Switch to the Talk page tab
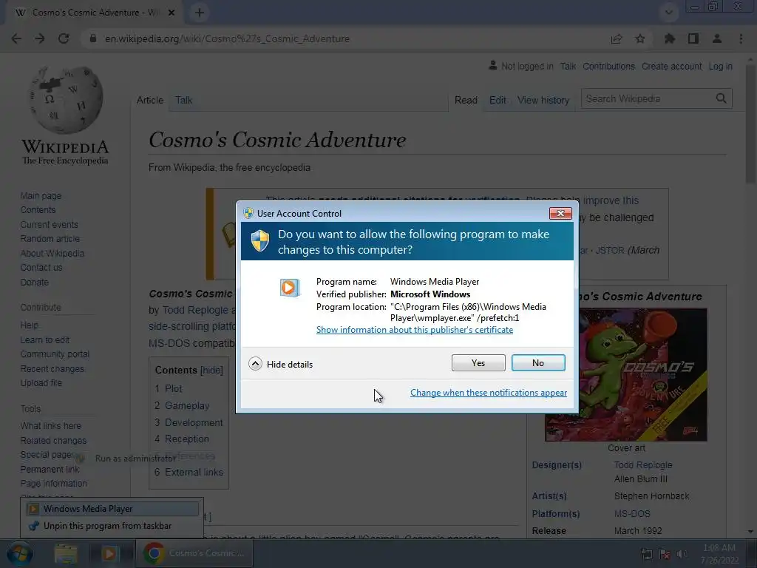 183,100
